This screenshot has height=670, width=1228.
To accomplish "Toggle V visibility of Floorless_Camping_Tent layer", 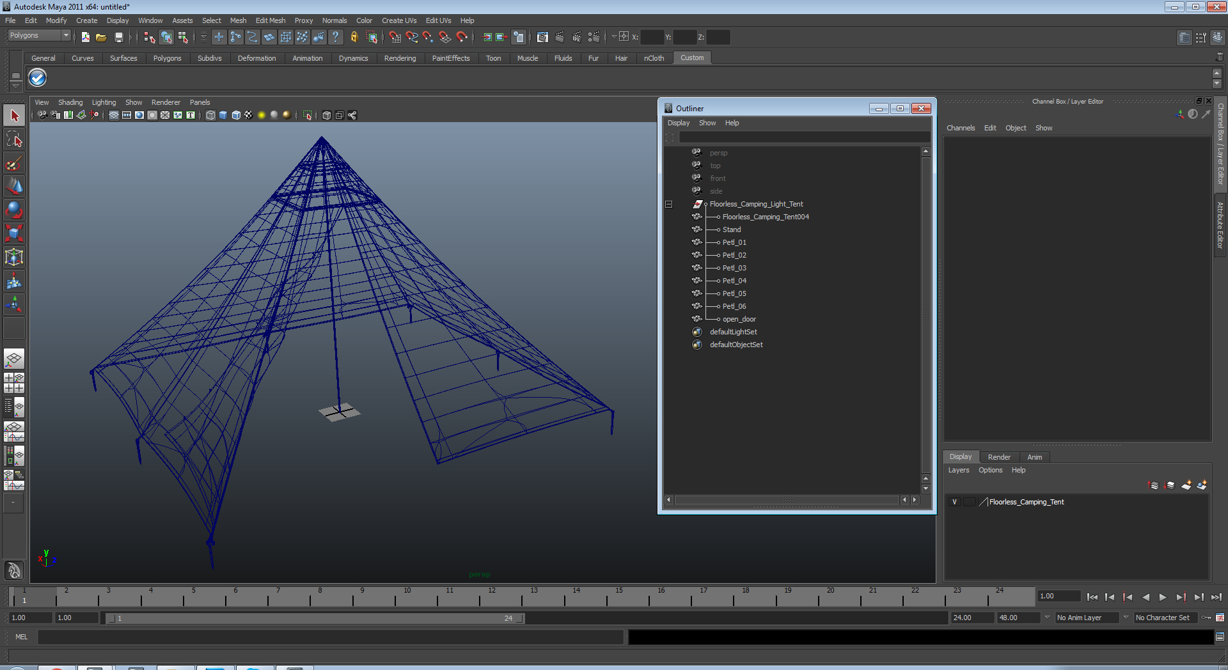I will pyautogui.click(x=954, y=502).
